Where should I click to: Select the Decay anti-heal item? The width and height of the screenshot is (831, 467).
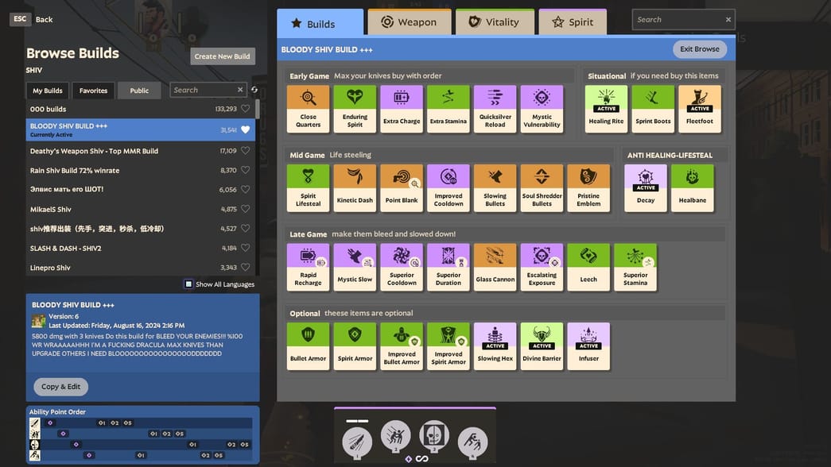click(x=646, y=187)
